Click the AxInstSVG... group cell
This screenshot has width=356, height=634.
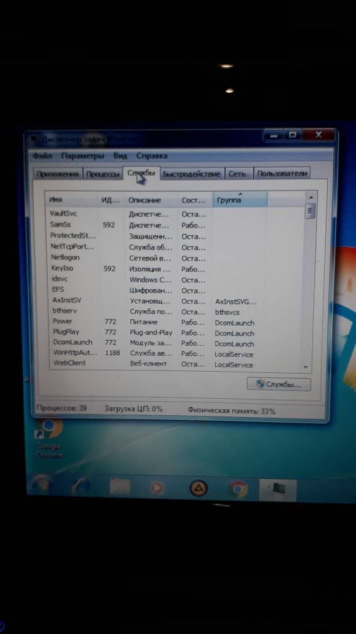coord(236,302)
